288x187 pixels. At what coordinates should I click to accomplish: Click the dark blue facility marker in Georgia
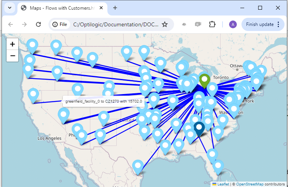click(x=199, y=129)
